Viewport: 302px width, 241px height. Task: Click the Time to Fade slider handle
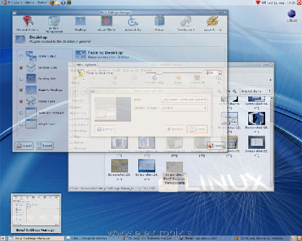[159, 73]
